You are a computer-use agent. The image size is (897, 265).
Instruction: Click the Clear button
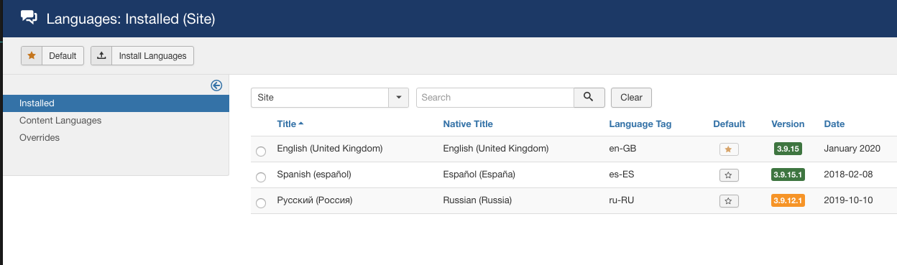tap(631, 97)
